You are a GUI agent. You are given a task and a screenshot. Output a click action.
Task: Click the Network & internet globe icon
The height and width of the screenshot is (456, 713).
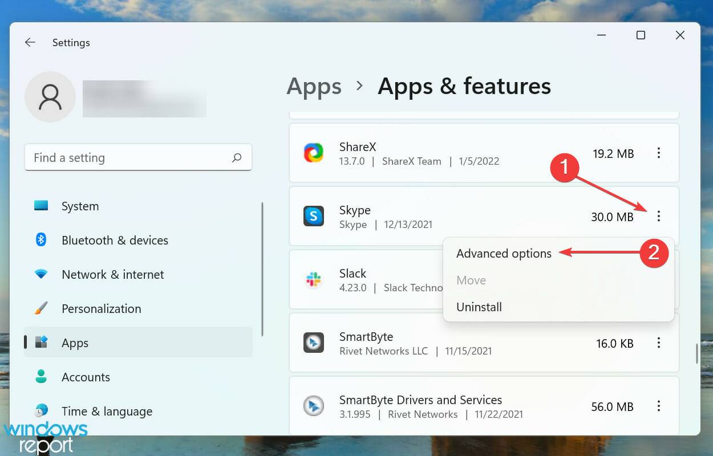tap(40, 274)
